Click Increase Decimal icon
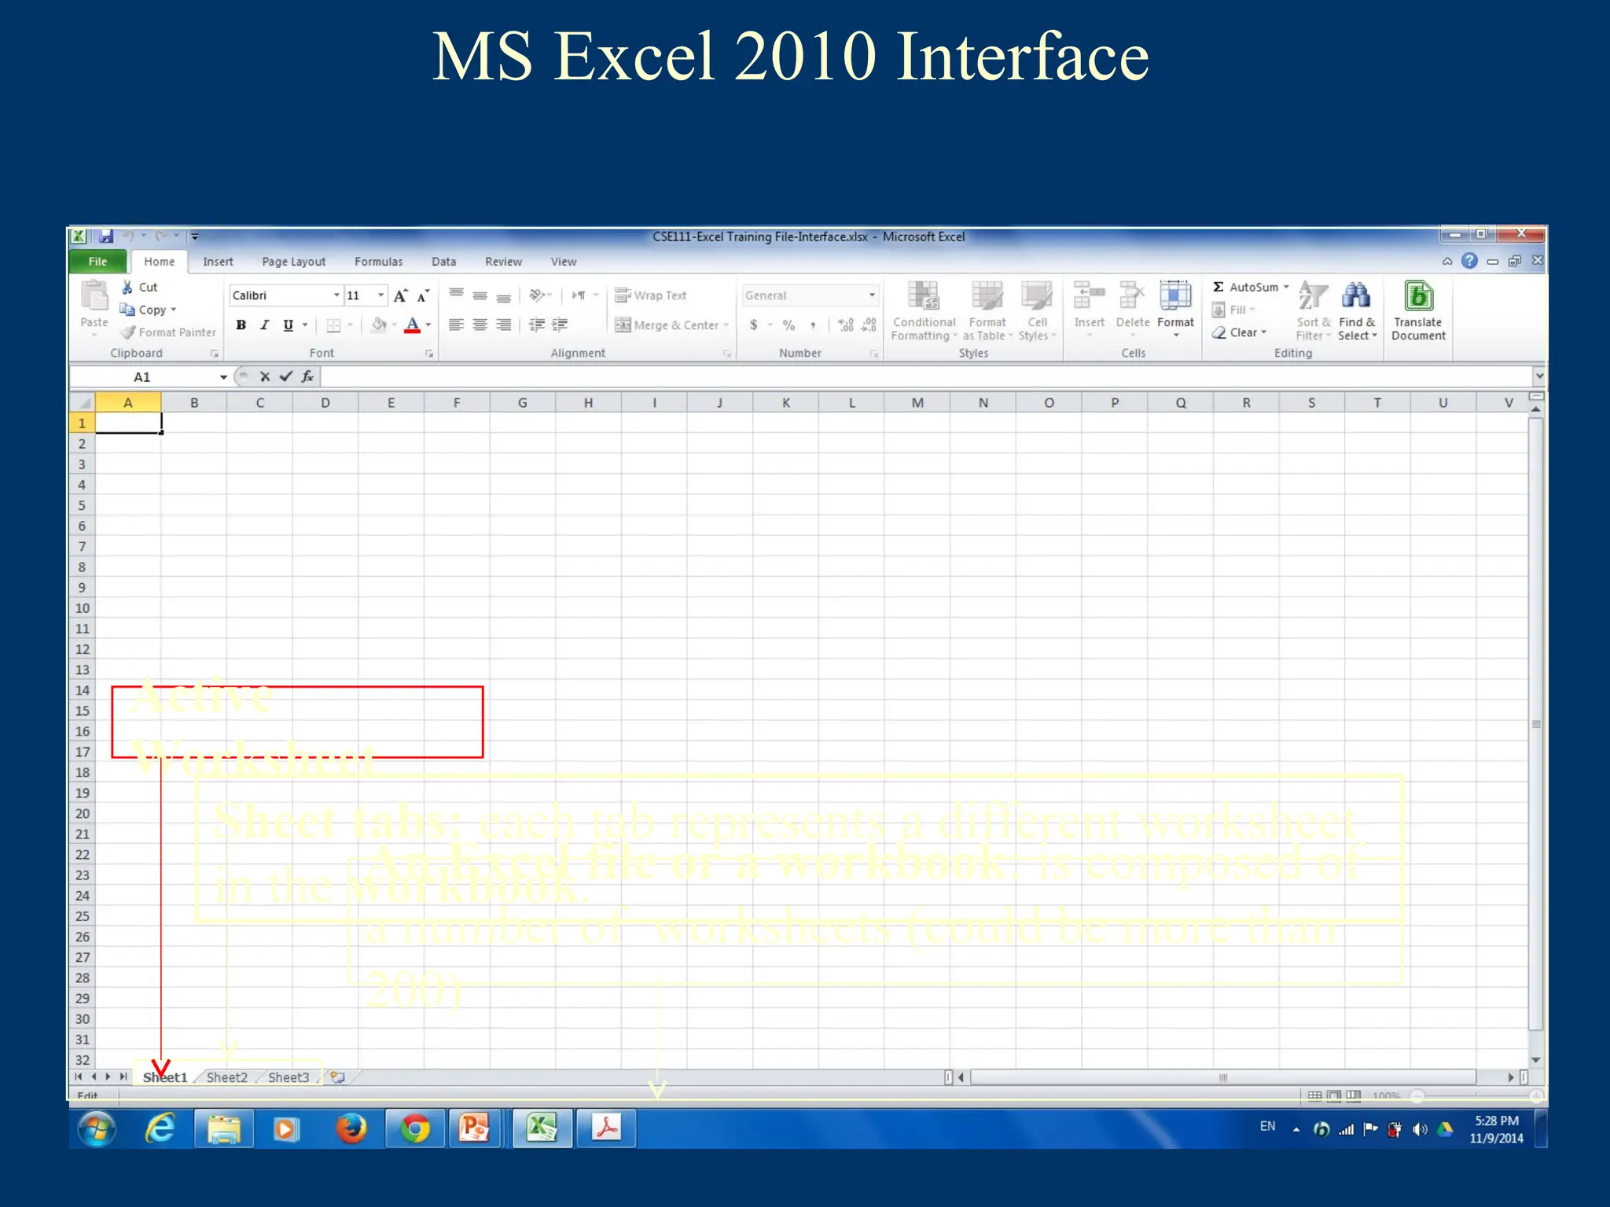The height and width of the screenshot is (1207, 1610). (x=846, y=325)
